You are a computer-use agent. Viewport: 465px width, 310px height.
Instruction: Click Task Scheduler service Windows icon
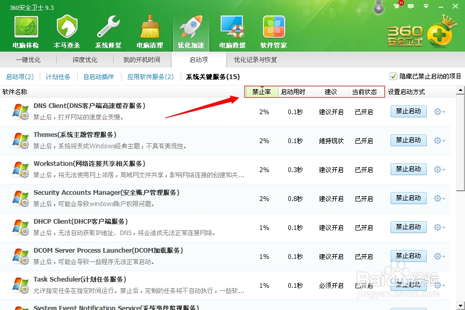[x=21, y=285]
